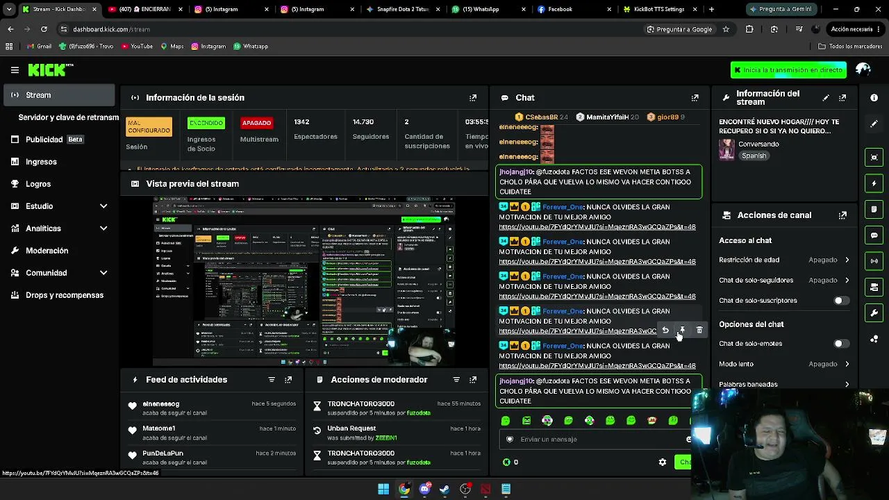The width and height of the screenshot is (889, 500).
Task: Open Discord from the taskbar
Action: (424, 489)
